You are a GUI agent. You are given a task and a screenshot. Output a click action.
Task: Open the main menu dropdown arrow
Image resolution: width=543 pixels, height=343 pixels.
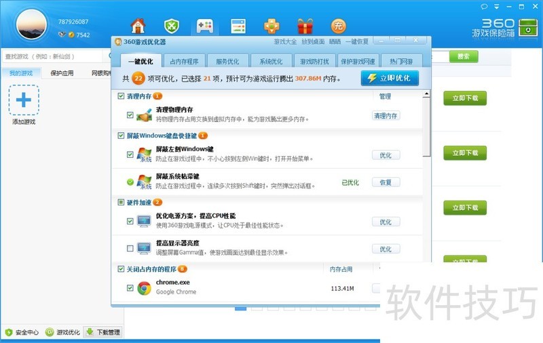pos(497,7)
